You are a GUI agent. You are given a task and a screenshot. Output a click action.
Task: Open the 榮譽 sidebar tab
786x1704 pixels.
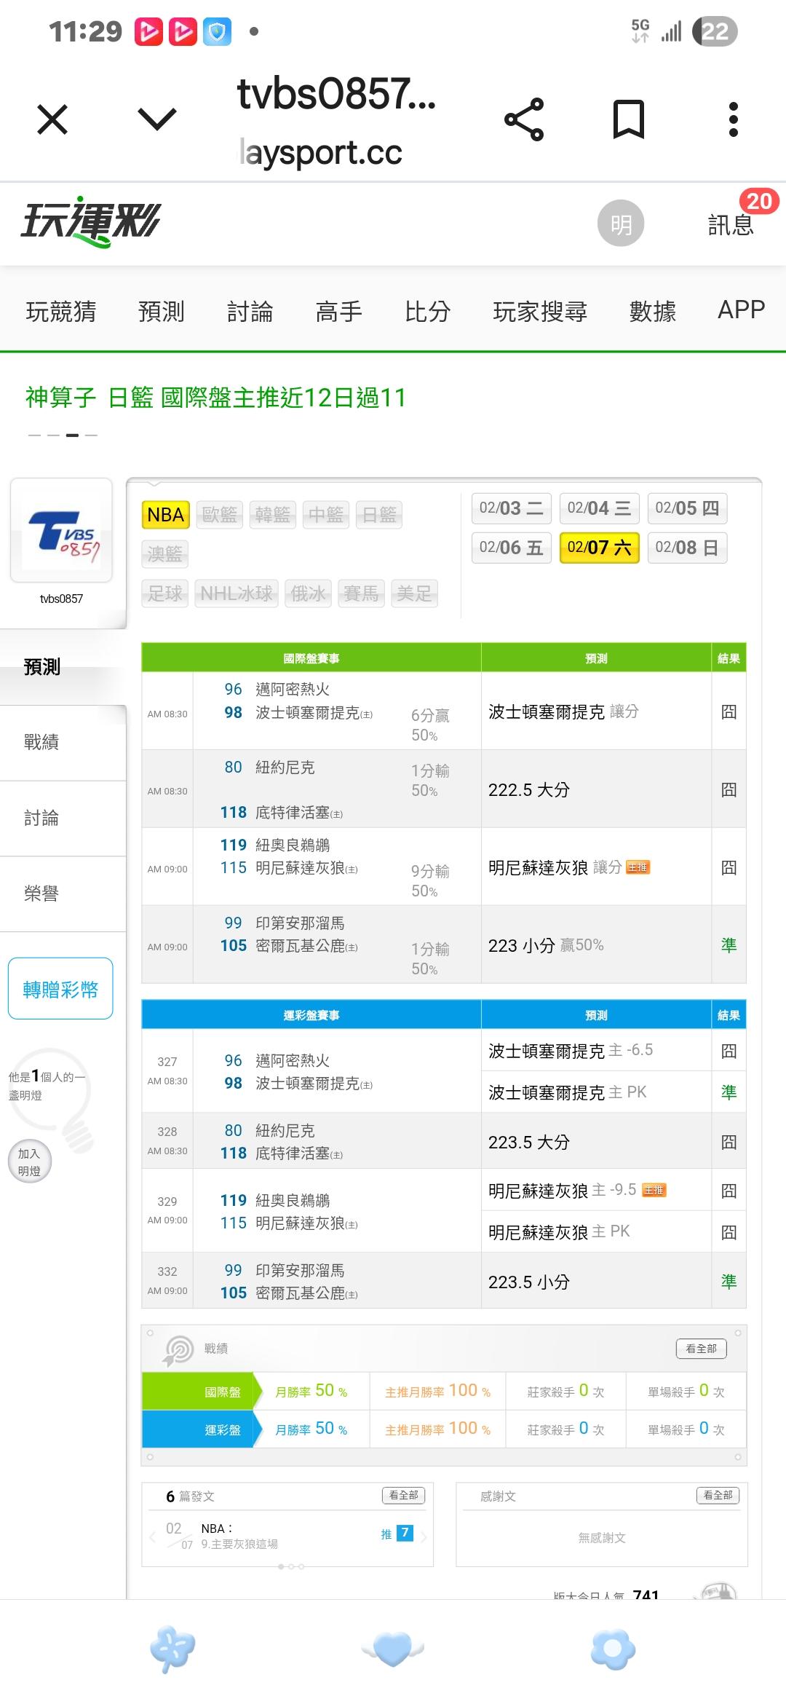pyautogui.click(x=63, y=894)
